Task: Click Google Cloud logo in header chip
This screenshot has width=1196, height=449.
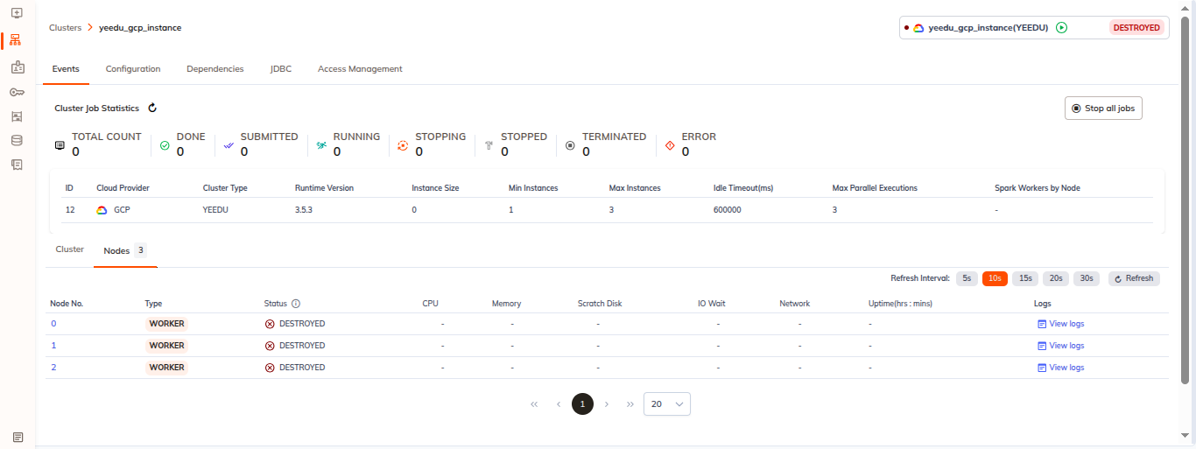Action: 918,28
